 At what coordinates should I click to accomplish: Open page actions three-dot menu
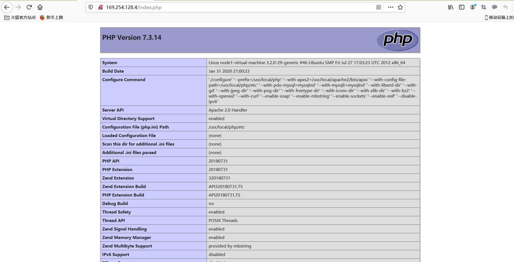coord(391,7)
